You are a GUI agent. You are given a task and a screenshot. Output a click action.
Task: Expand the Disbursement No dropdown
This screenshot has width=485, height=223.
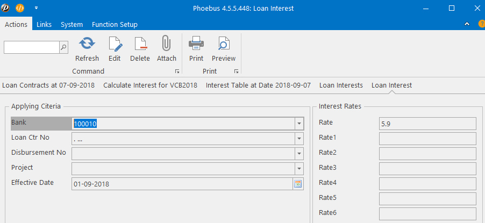(298, 154)
